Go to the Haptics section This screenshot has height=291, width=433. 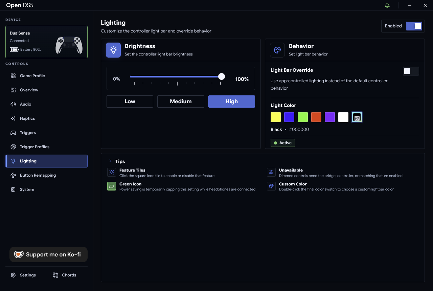(x=47, y=118)
